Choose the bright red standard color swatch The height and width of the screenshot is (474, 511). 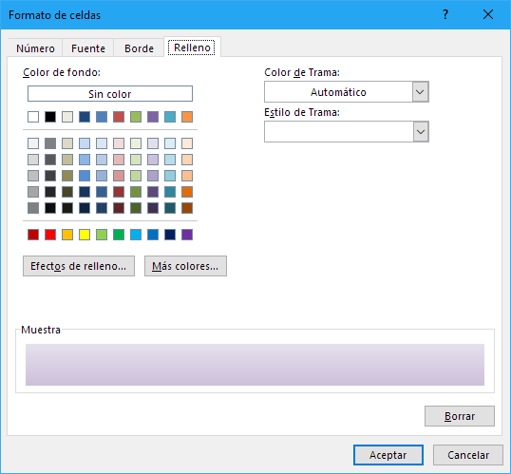pyautogui.click(x=50, y=235)
